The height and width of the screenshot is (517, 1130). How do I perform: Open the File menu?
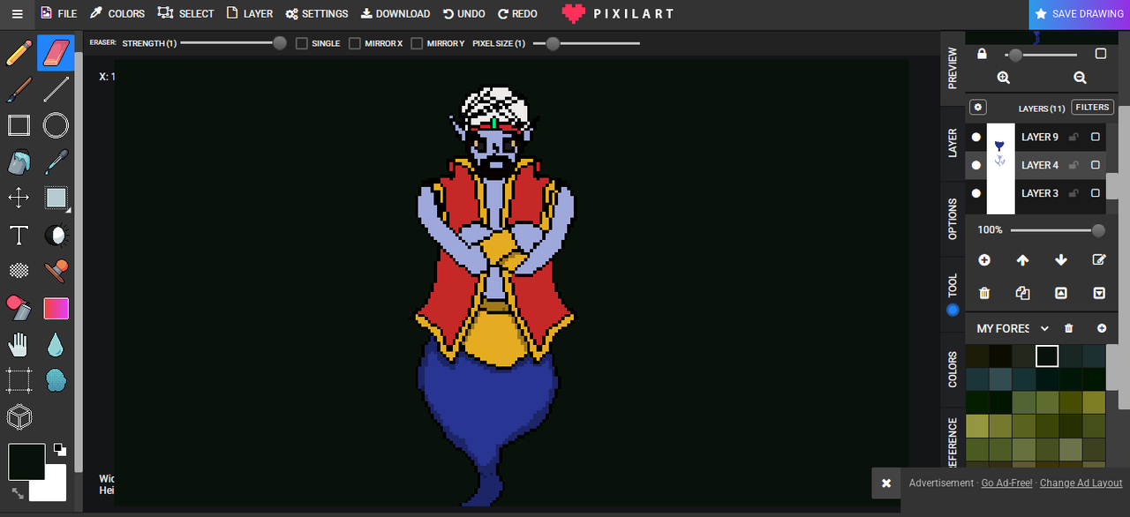pos(59,13)
